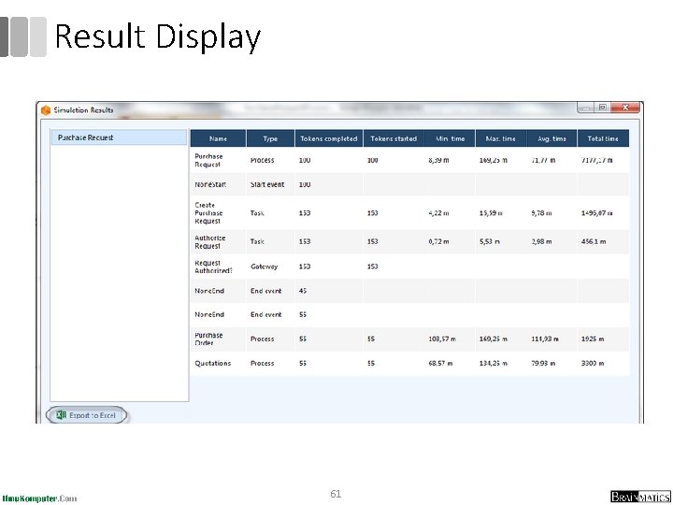Viewport: 673px width, 505px height.
Task: Select the Request Authorized? row name
Action: click(213, 267)
